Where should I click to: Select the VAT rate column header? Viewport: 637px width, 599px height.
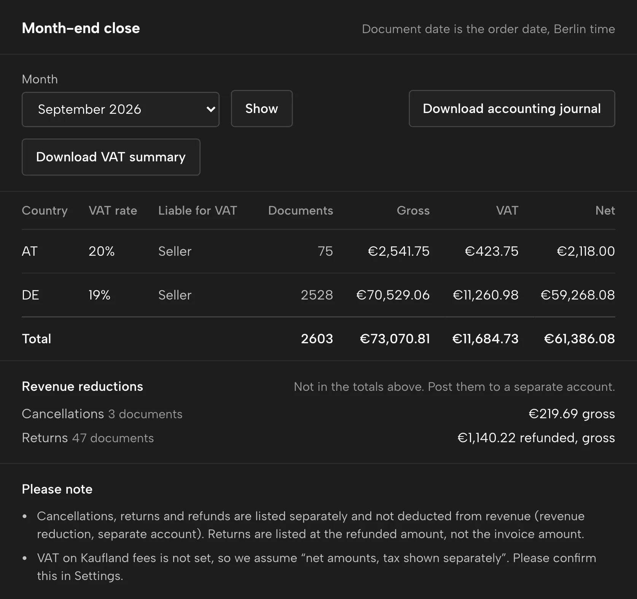pyautogui.click(x=113, y=210)
